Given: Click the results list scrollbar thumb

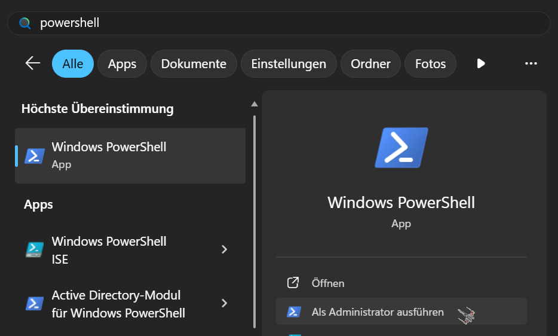Looking at the screenshot, I should tap(255, 222).
